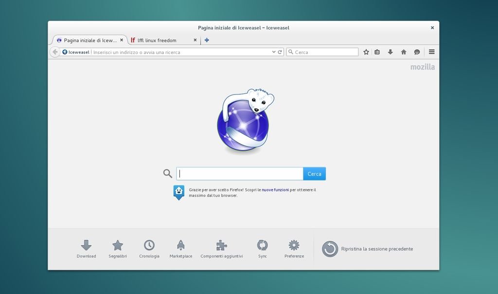This screenshot has height=294, width=498.
Task: Close the 'Pagina iniziale di Icew...' tab
Action: click(x=121, y=40)
